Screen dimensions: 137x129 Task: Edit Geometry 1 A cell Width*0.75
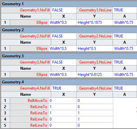click(x=125, y=22)
